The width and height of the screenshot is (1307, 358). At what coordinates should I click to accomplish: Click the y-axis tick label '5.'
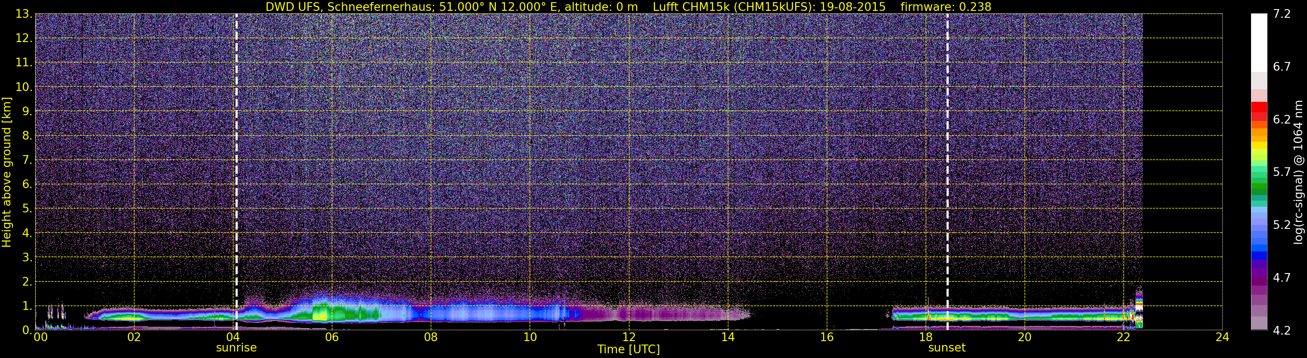[27, 209]
